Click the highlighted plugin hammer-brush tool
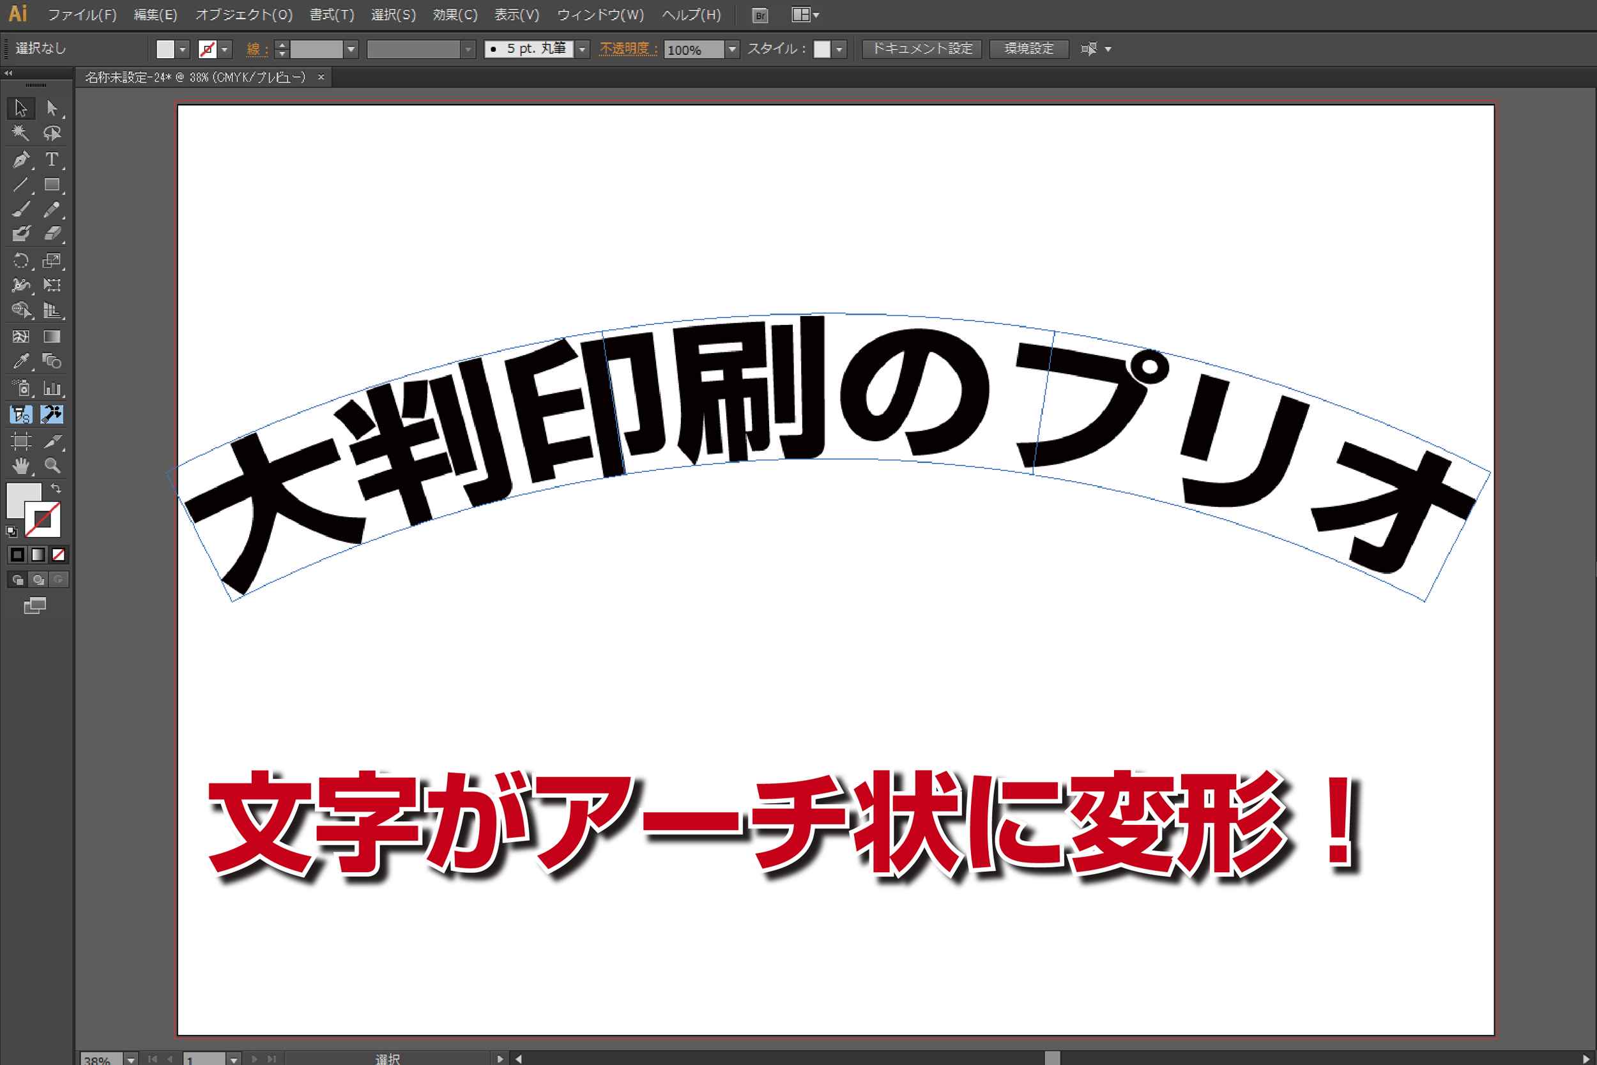Viewport: 1597px width, 1065px height. [x=52, y=414]
